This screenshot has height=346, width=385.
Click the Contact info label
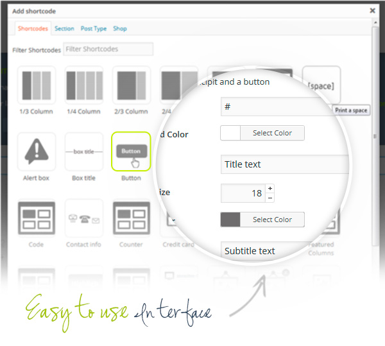tap(83, 245)
